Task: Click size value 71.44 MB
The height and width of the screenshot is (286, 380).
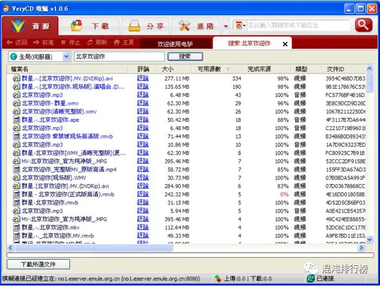Action: pyautogui.click(x=178, y=136)
